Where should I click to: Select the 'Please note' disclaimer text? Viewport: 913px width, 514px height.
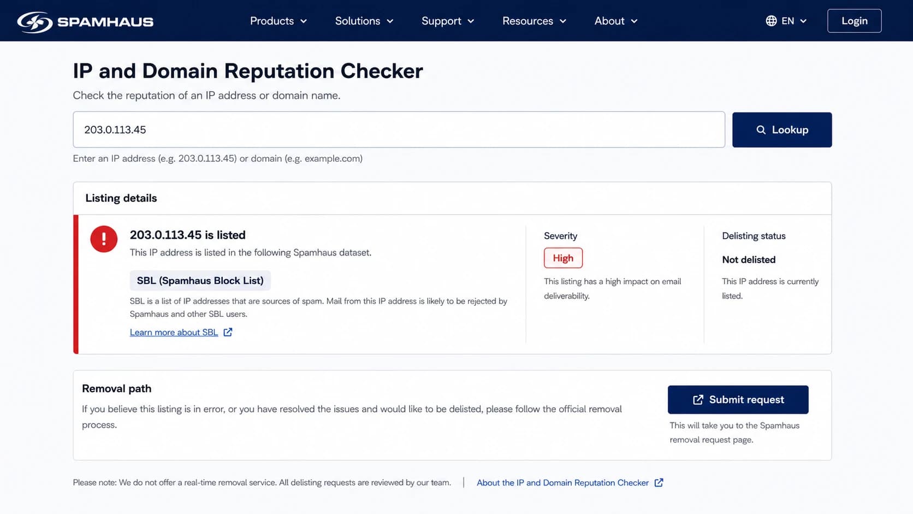point(262,483)
